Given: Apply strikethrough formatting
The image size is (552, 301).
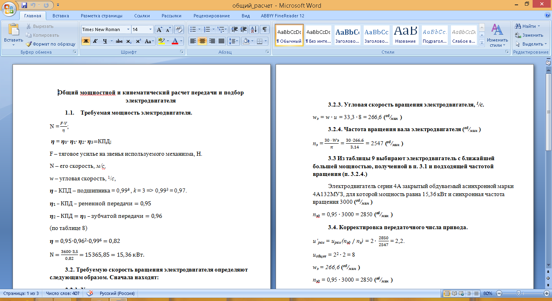Looking at the screenshot, I should coord(119,41).
